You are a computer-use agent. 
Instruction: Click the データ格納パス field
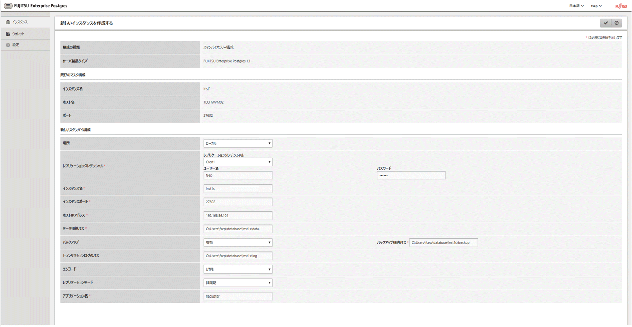click(x=238, y=229)
